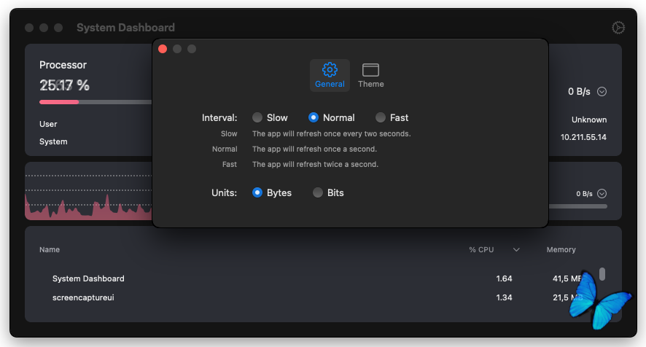Close the preferences window with red button
Screen dimensions: 646x347
[x=163, y=49]
